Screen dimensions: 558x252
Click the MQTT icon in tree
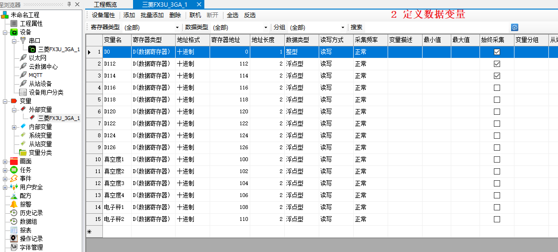(x=23, y=75)
